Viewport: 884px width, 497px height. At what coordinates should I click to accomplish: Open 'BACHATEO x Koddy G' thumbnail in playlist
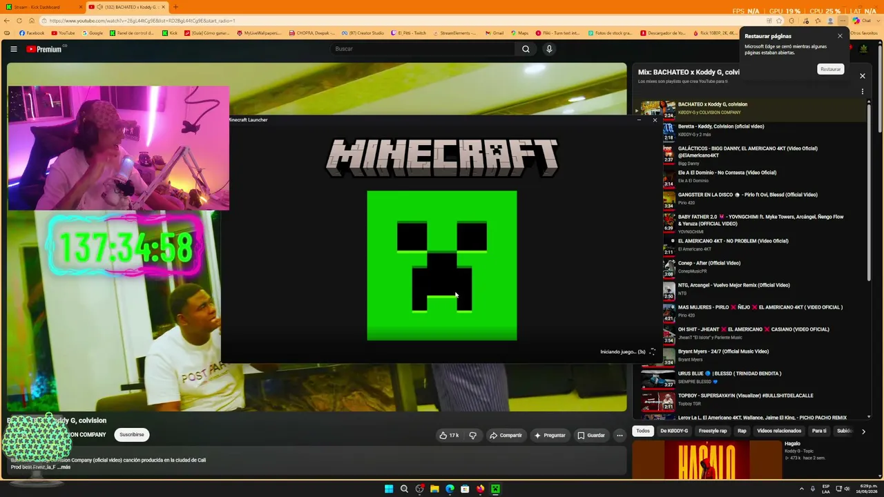pyautogui.click(x=658, y=109)
